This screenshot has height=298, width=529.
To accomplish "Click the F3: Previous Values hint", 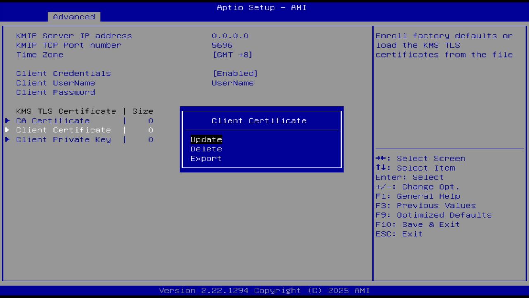I will [x=426, y=206].
